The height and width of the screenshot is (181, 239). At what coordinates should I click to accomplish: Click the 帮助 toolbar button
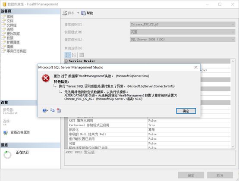(x=87, y=13)
